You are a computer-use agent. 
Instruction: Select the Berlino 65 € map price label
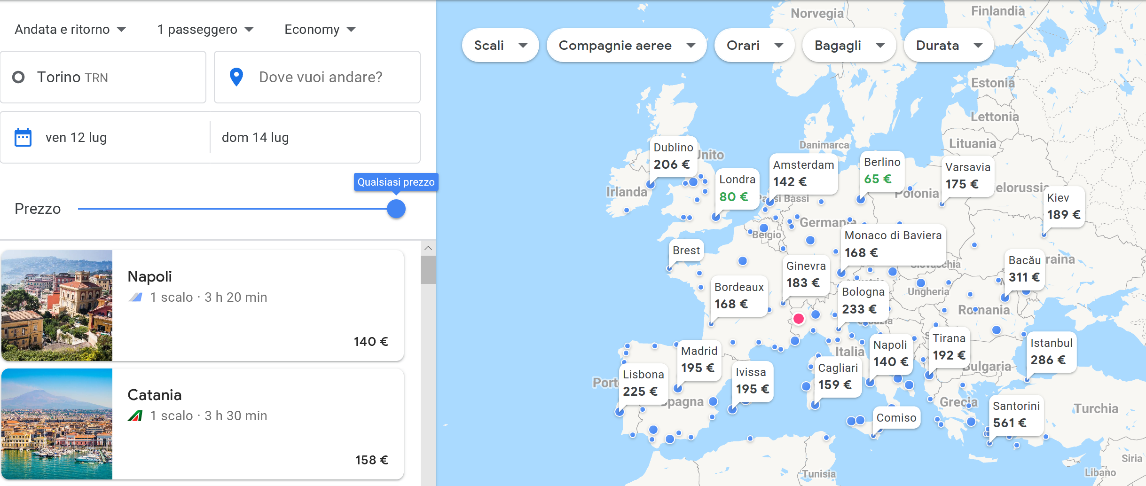[882, 171]
